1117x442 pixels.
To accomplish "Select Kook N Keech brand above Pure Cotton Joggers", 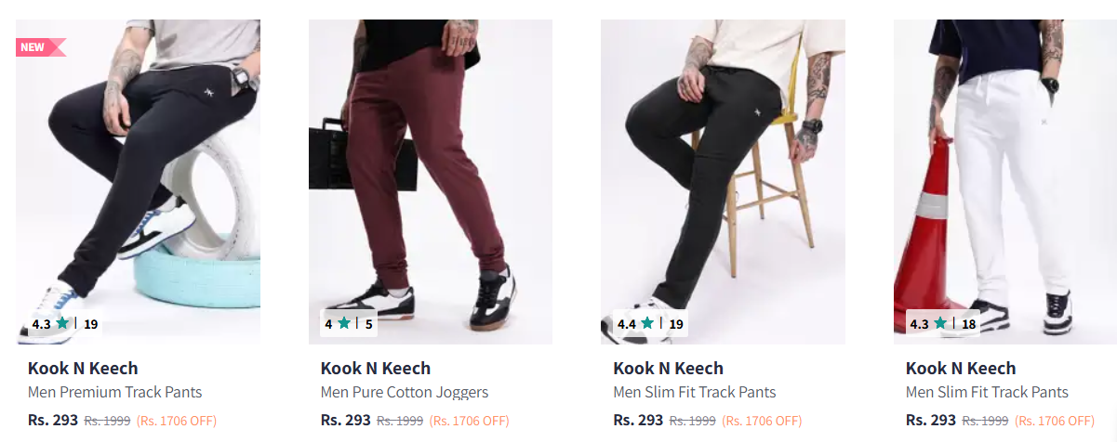I will 375,369.
